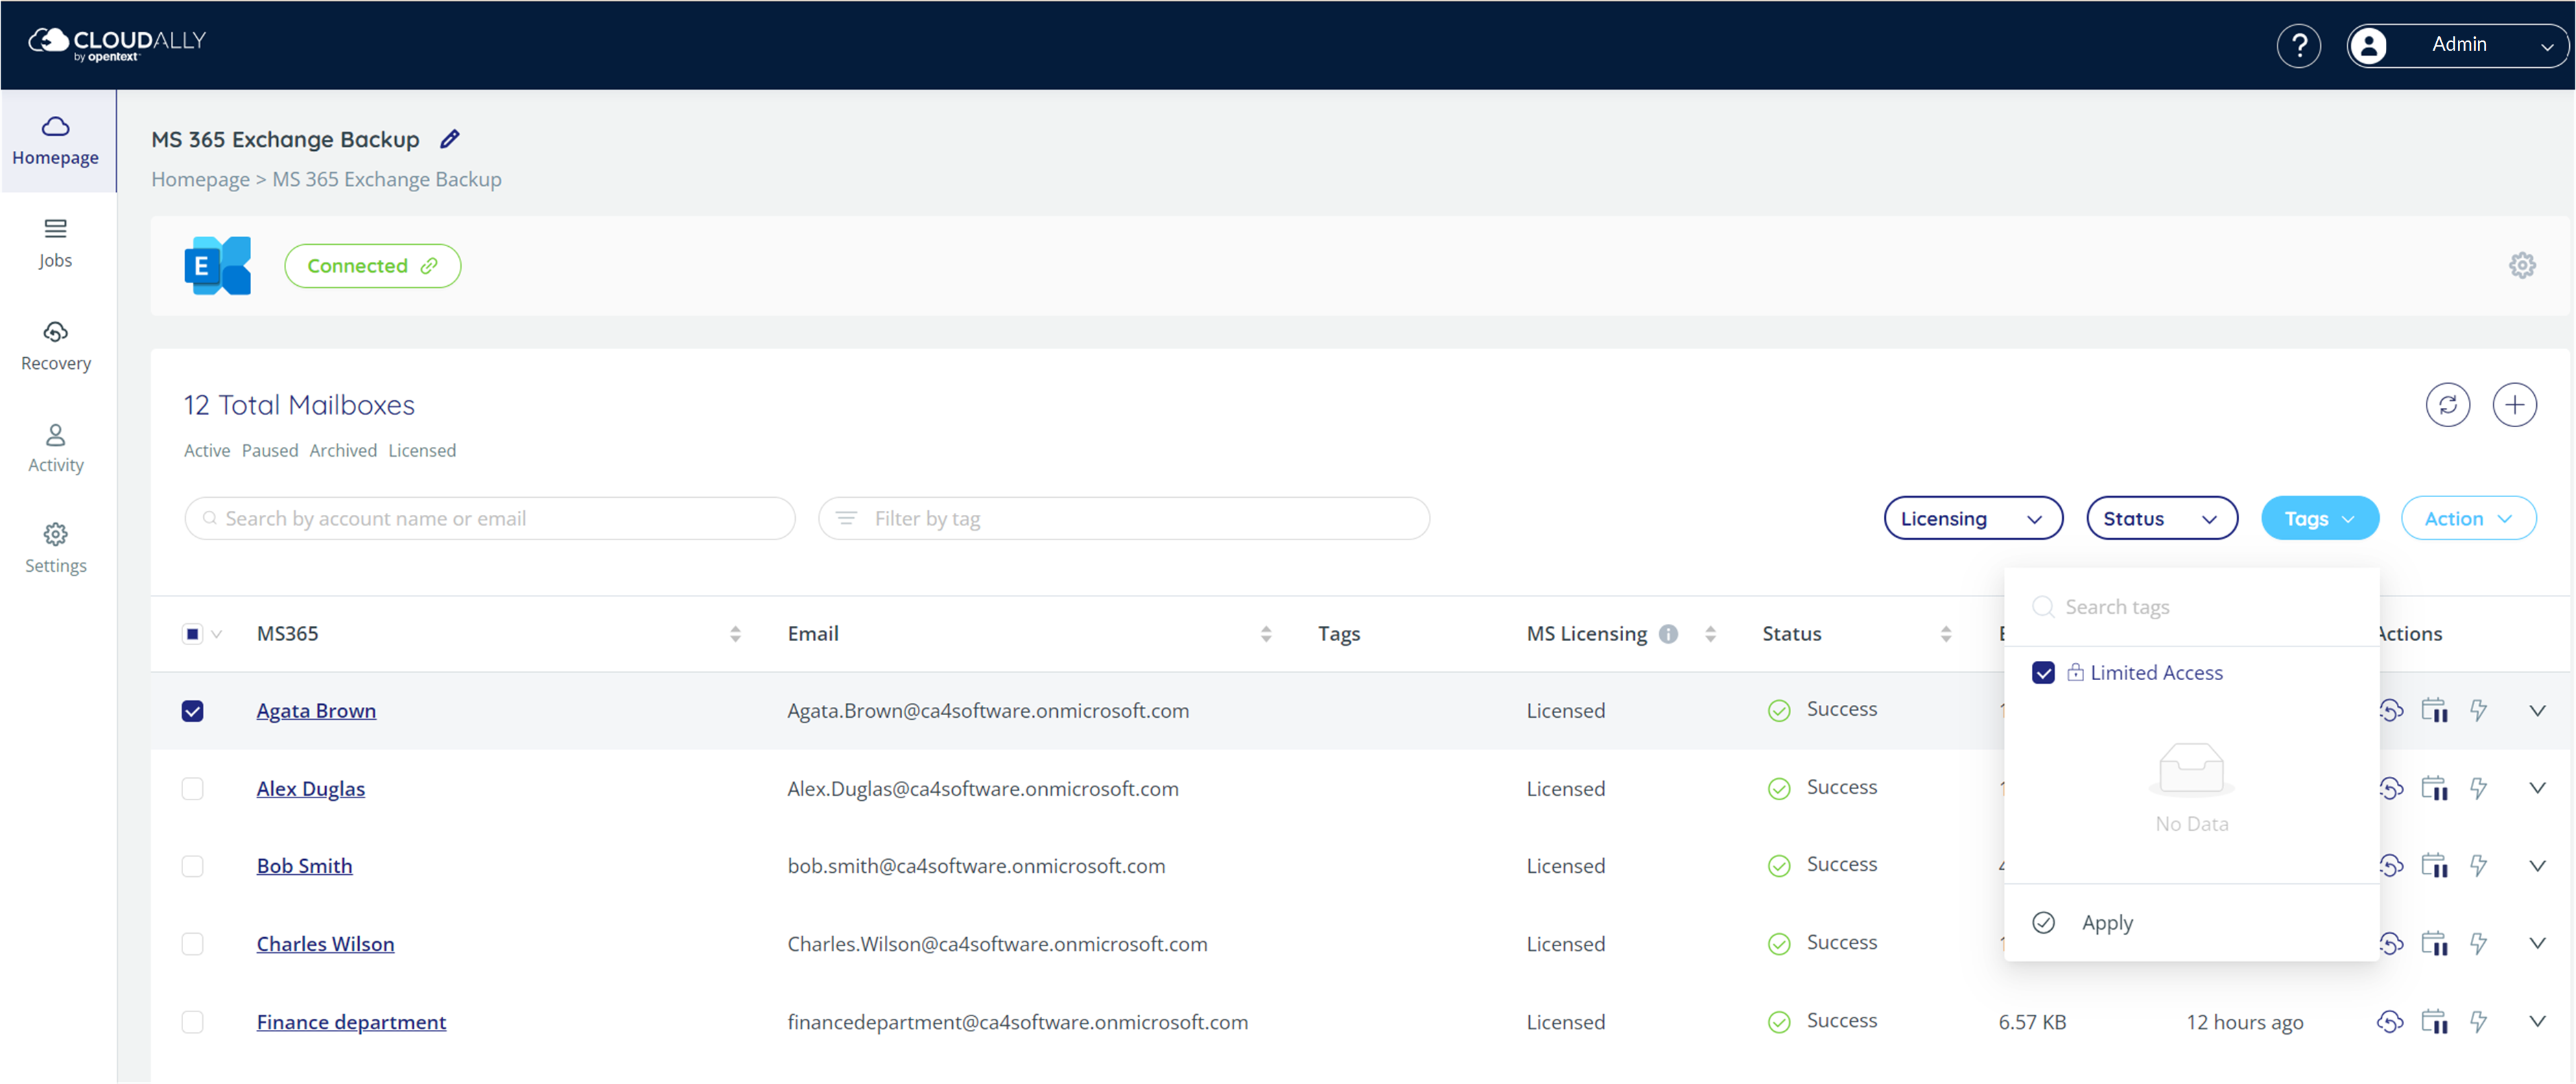The width and height of the screenshot is (2576, 1084).
Task: Click the Connected status button
Action: coord(372,266)
